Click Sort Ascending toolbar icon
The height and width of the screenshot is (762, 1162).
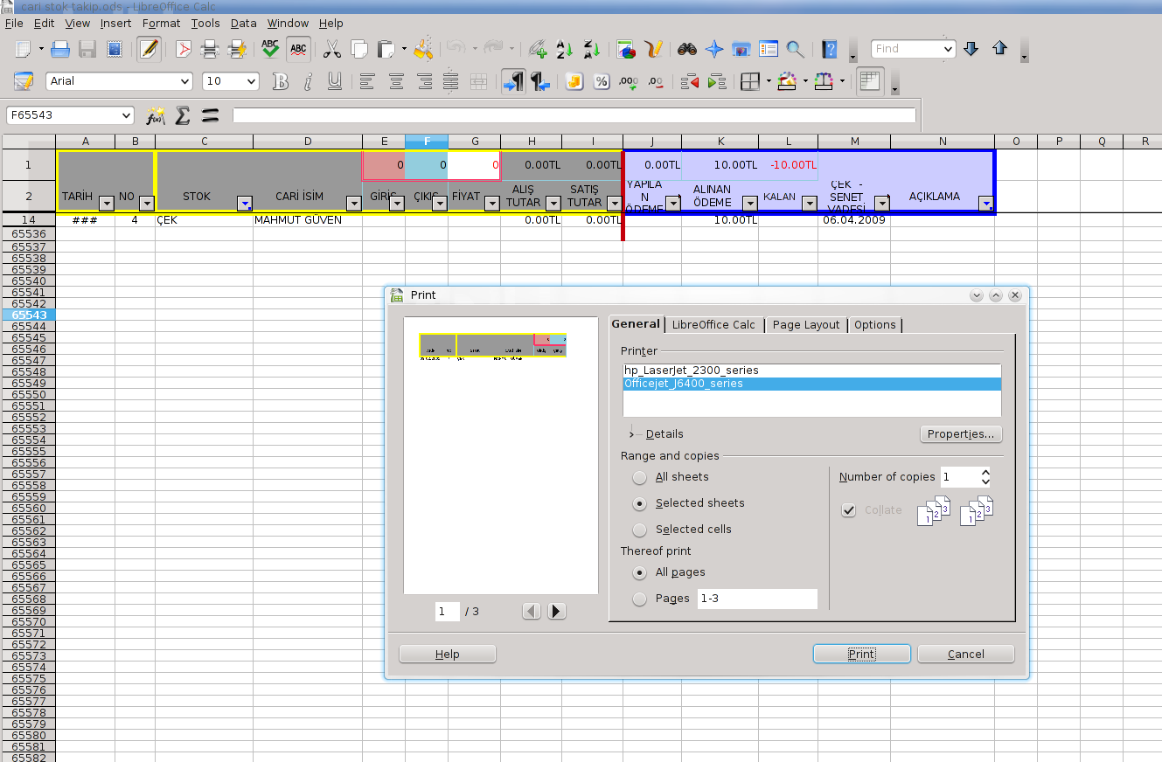565,49
